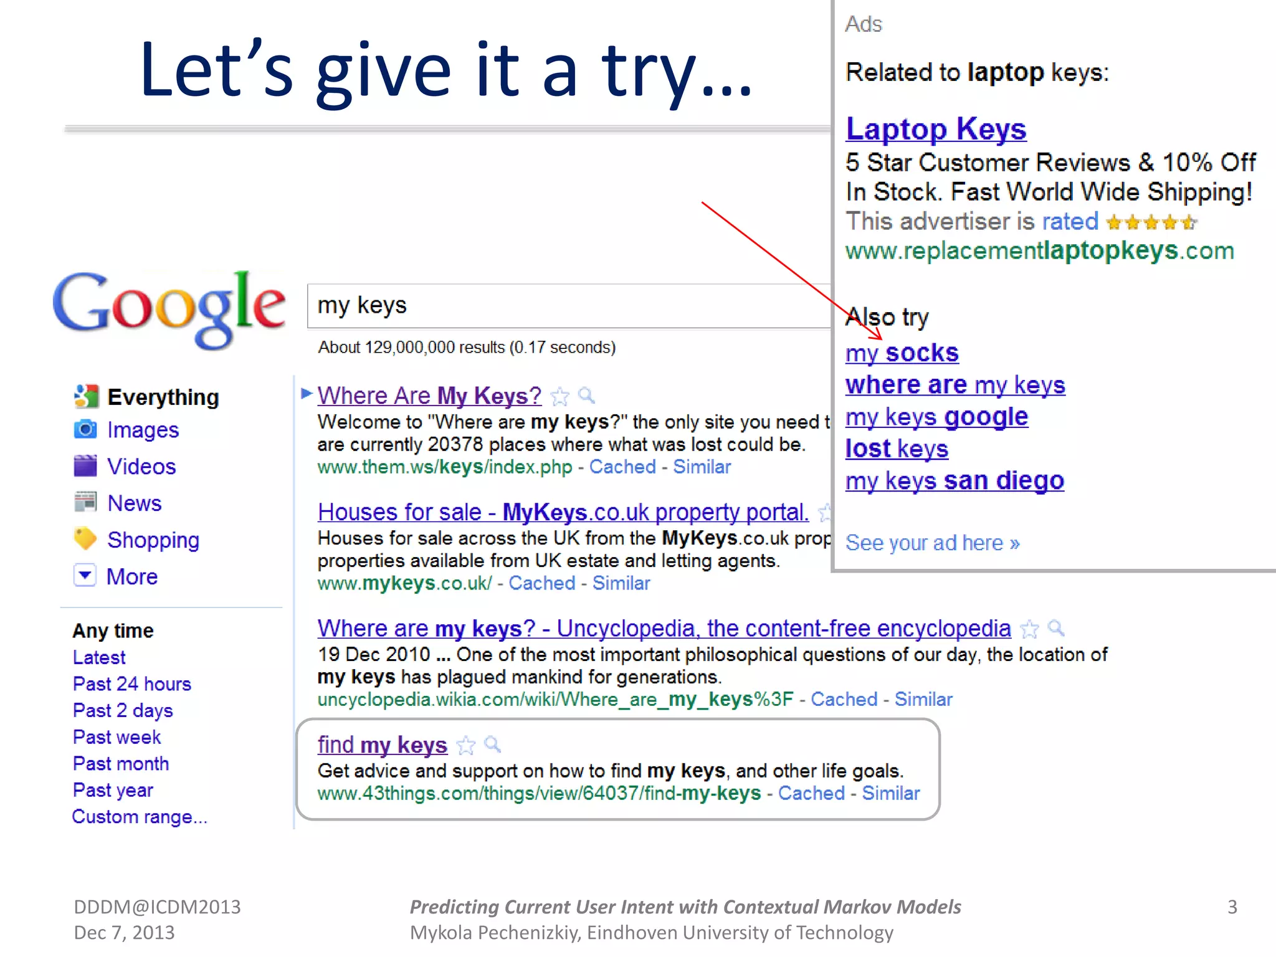Click the Videos clapperboard icon
Image resolution: width=1276 pixels, height=957 pixels.
coord(85,466)
